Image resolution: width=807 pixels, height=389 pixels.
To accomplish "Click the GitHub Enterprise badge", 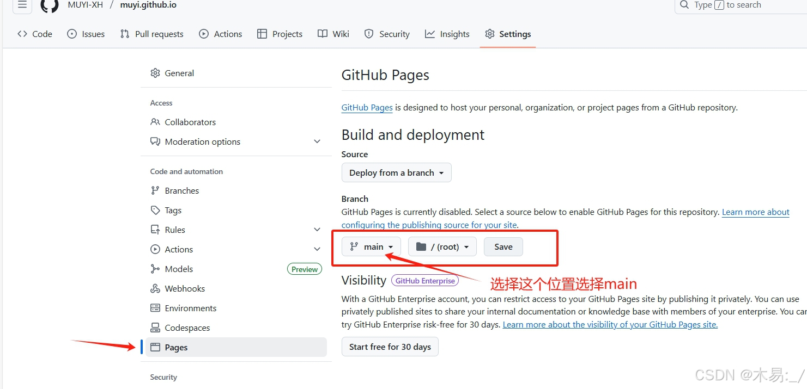I will click(x=425, y=281).
